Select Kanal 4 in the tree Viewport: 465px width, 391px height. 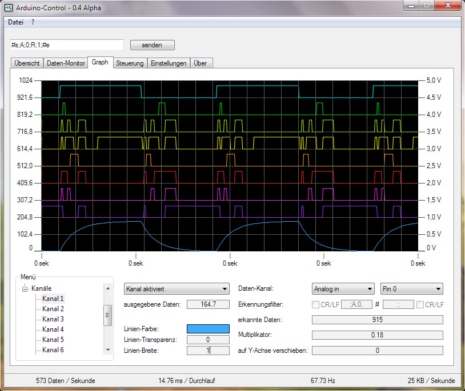click(x=53, y=329)
